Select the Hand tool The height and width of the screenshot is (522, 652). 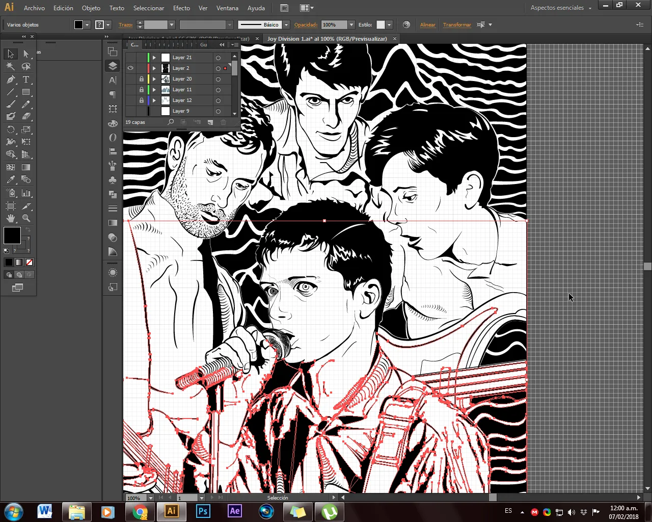click(x=11, y=218)
